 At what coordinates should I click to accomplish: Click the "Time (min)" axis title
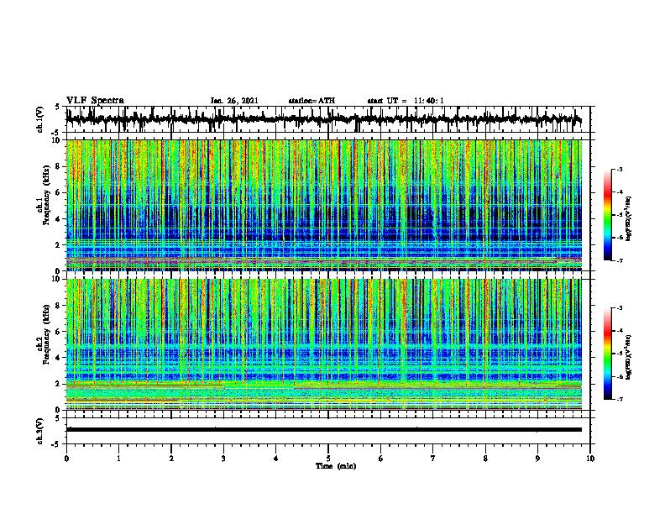coord(336,466)
